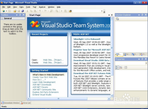Open the Tools menu
Viewport: 148px width, 109px height.
28,7
